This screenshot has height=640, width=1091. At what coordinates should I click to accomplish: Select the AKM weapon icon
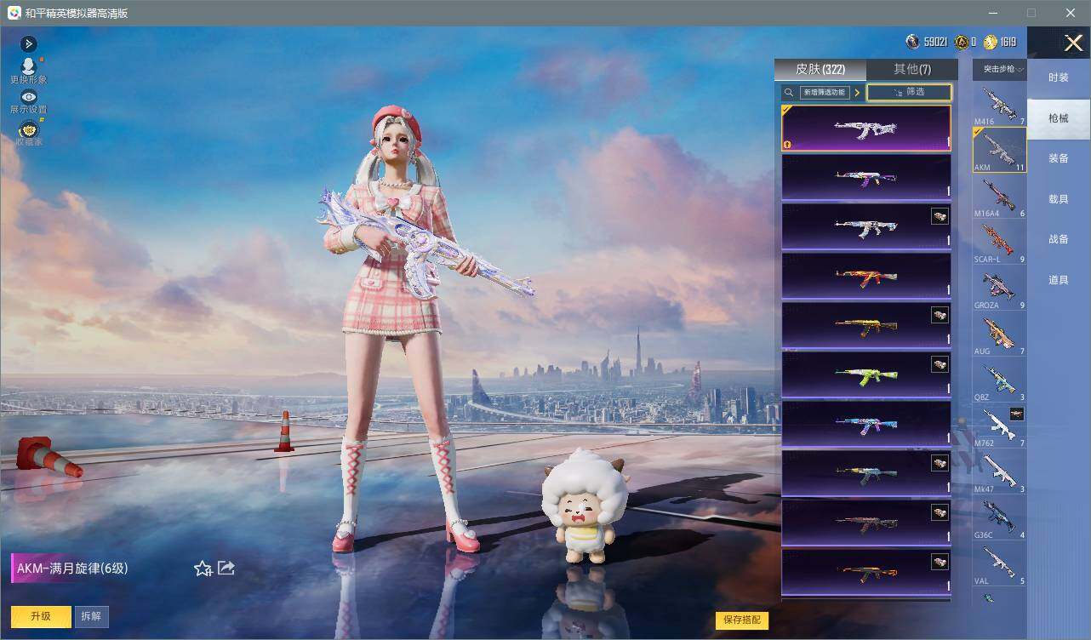1000,151
